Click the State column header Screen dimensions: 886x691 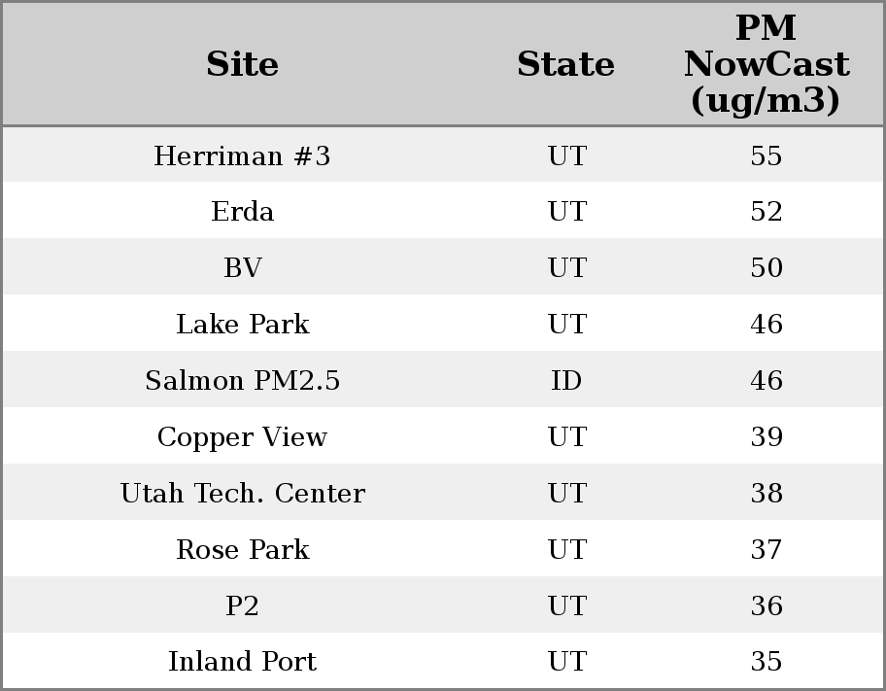point(565,65)
